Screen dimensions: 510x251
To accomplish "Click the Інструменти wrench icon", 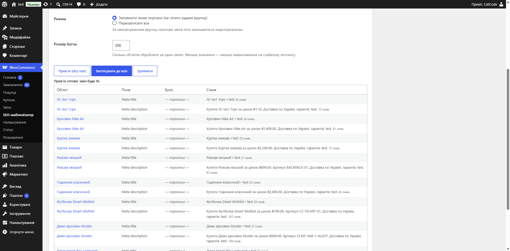I will coord(5,214).
